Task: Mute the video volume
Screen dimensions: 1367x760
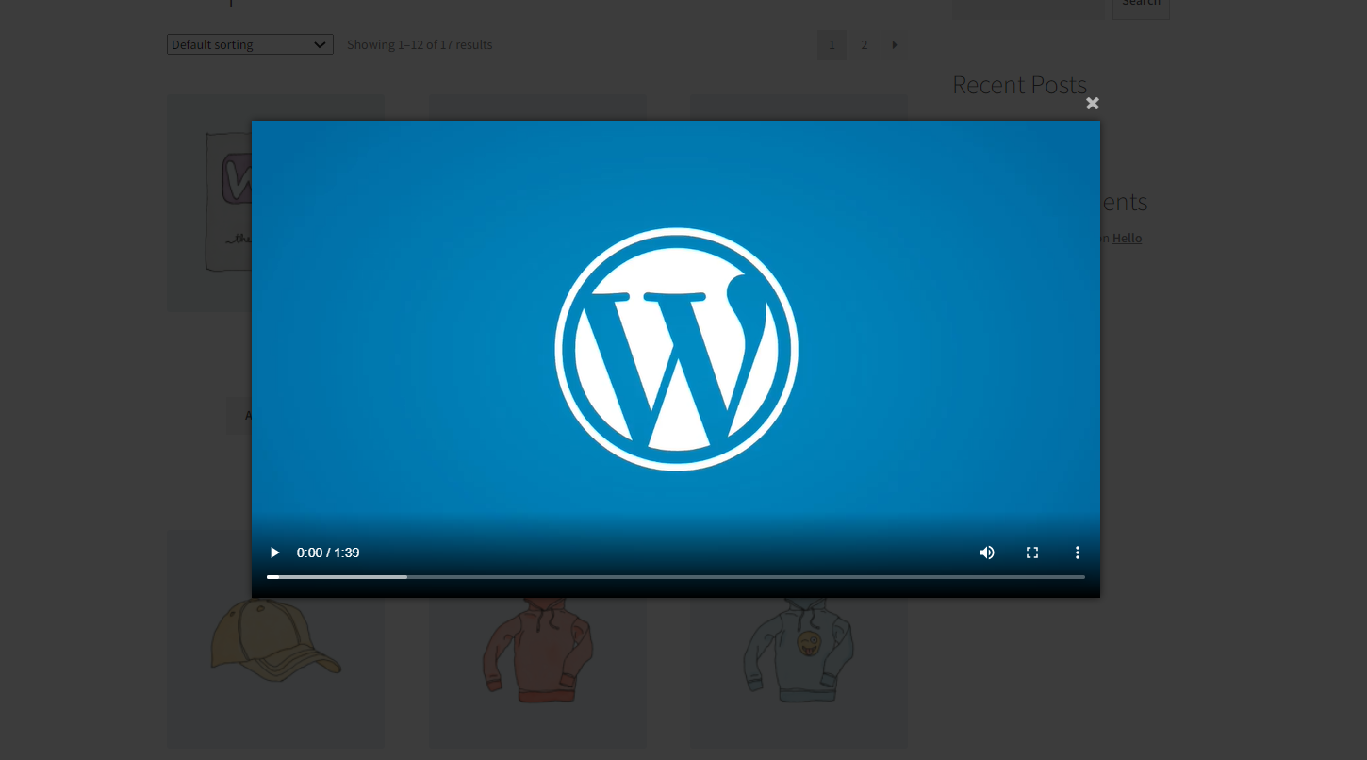Action: (x=987, y=553)
